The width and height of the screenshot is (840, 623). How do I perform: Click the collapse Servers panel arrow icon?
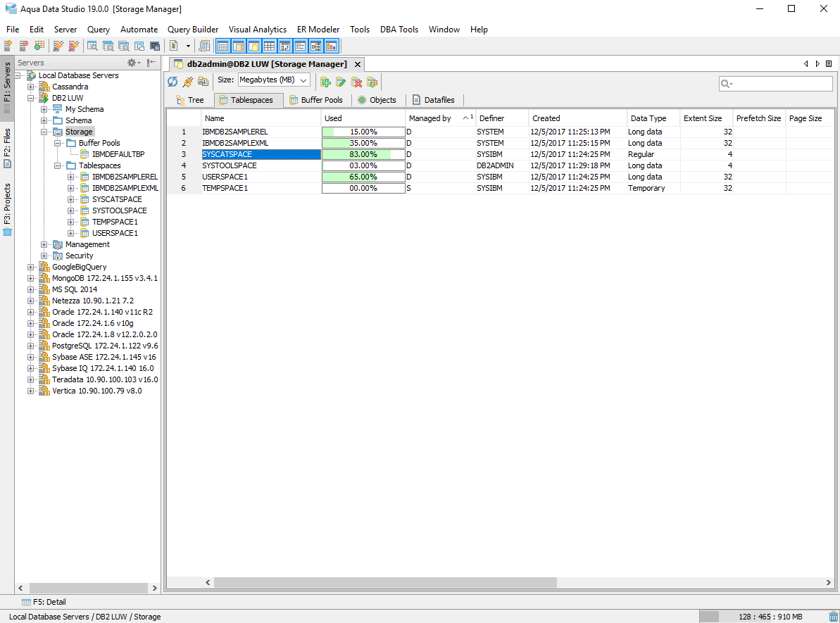tap(151, 63)
